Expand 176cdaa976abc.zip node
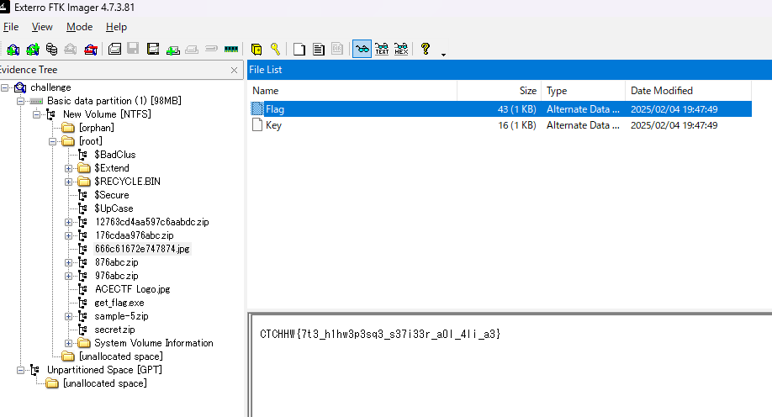772x417 pixels. pos(68,236)
